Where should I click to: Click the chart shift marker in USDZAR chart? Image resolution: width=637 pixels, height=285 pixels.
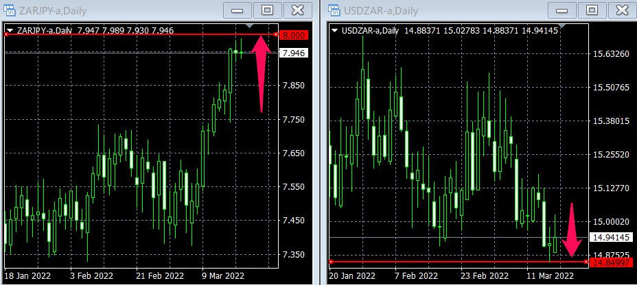point(561,26)
